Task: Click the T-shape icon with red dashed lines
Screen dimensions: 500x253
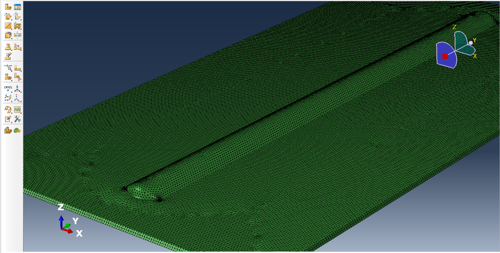Action: point(8,47)
